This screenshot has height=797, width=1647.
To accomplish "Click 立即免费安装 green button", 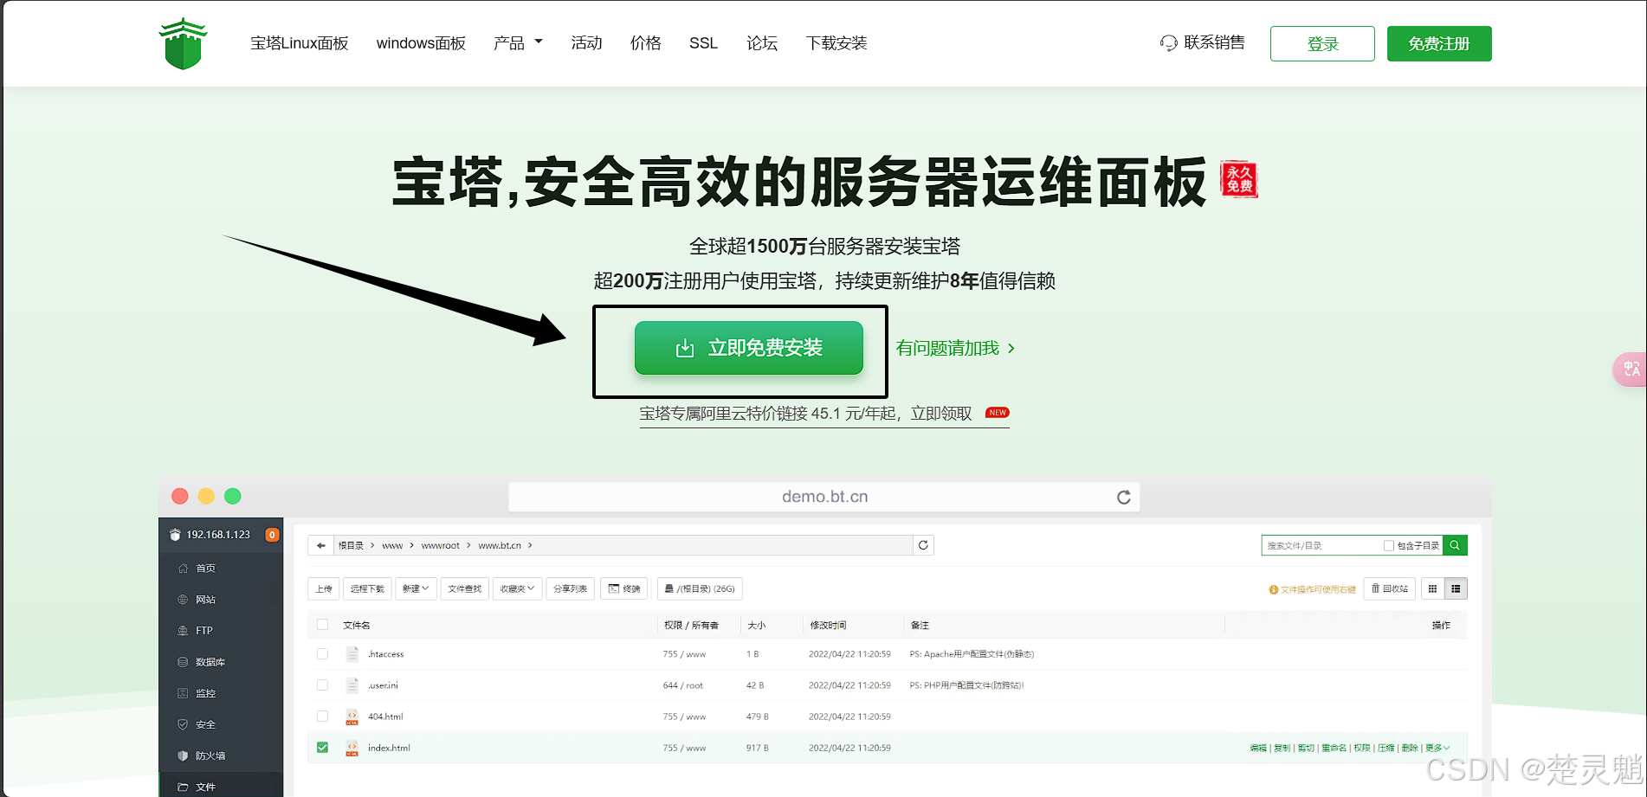I will click(749, 348).
